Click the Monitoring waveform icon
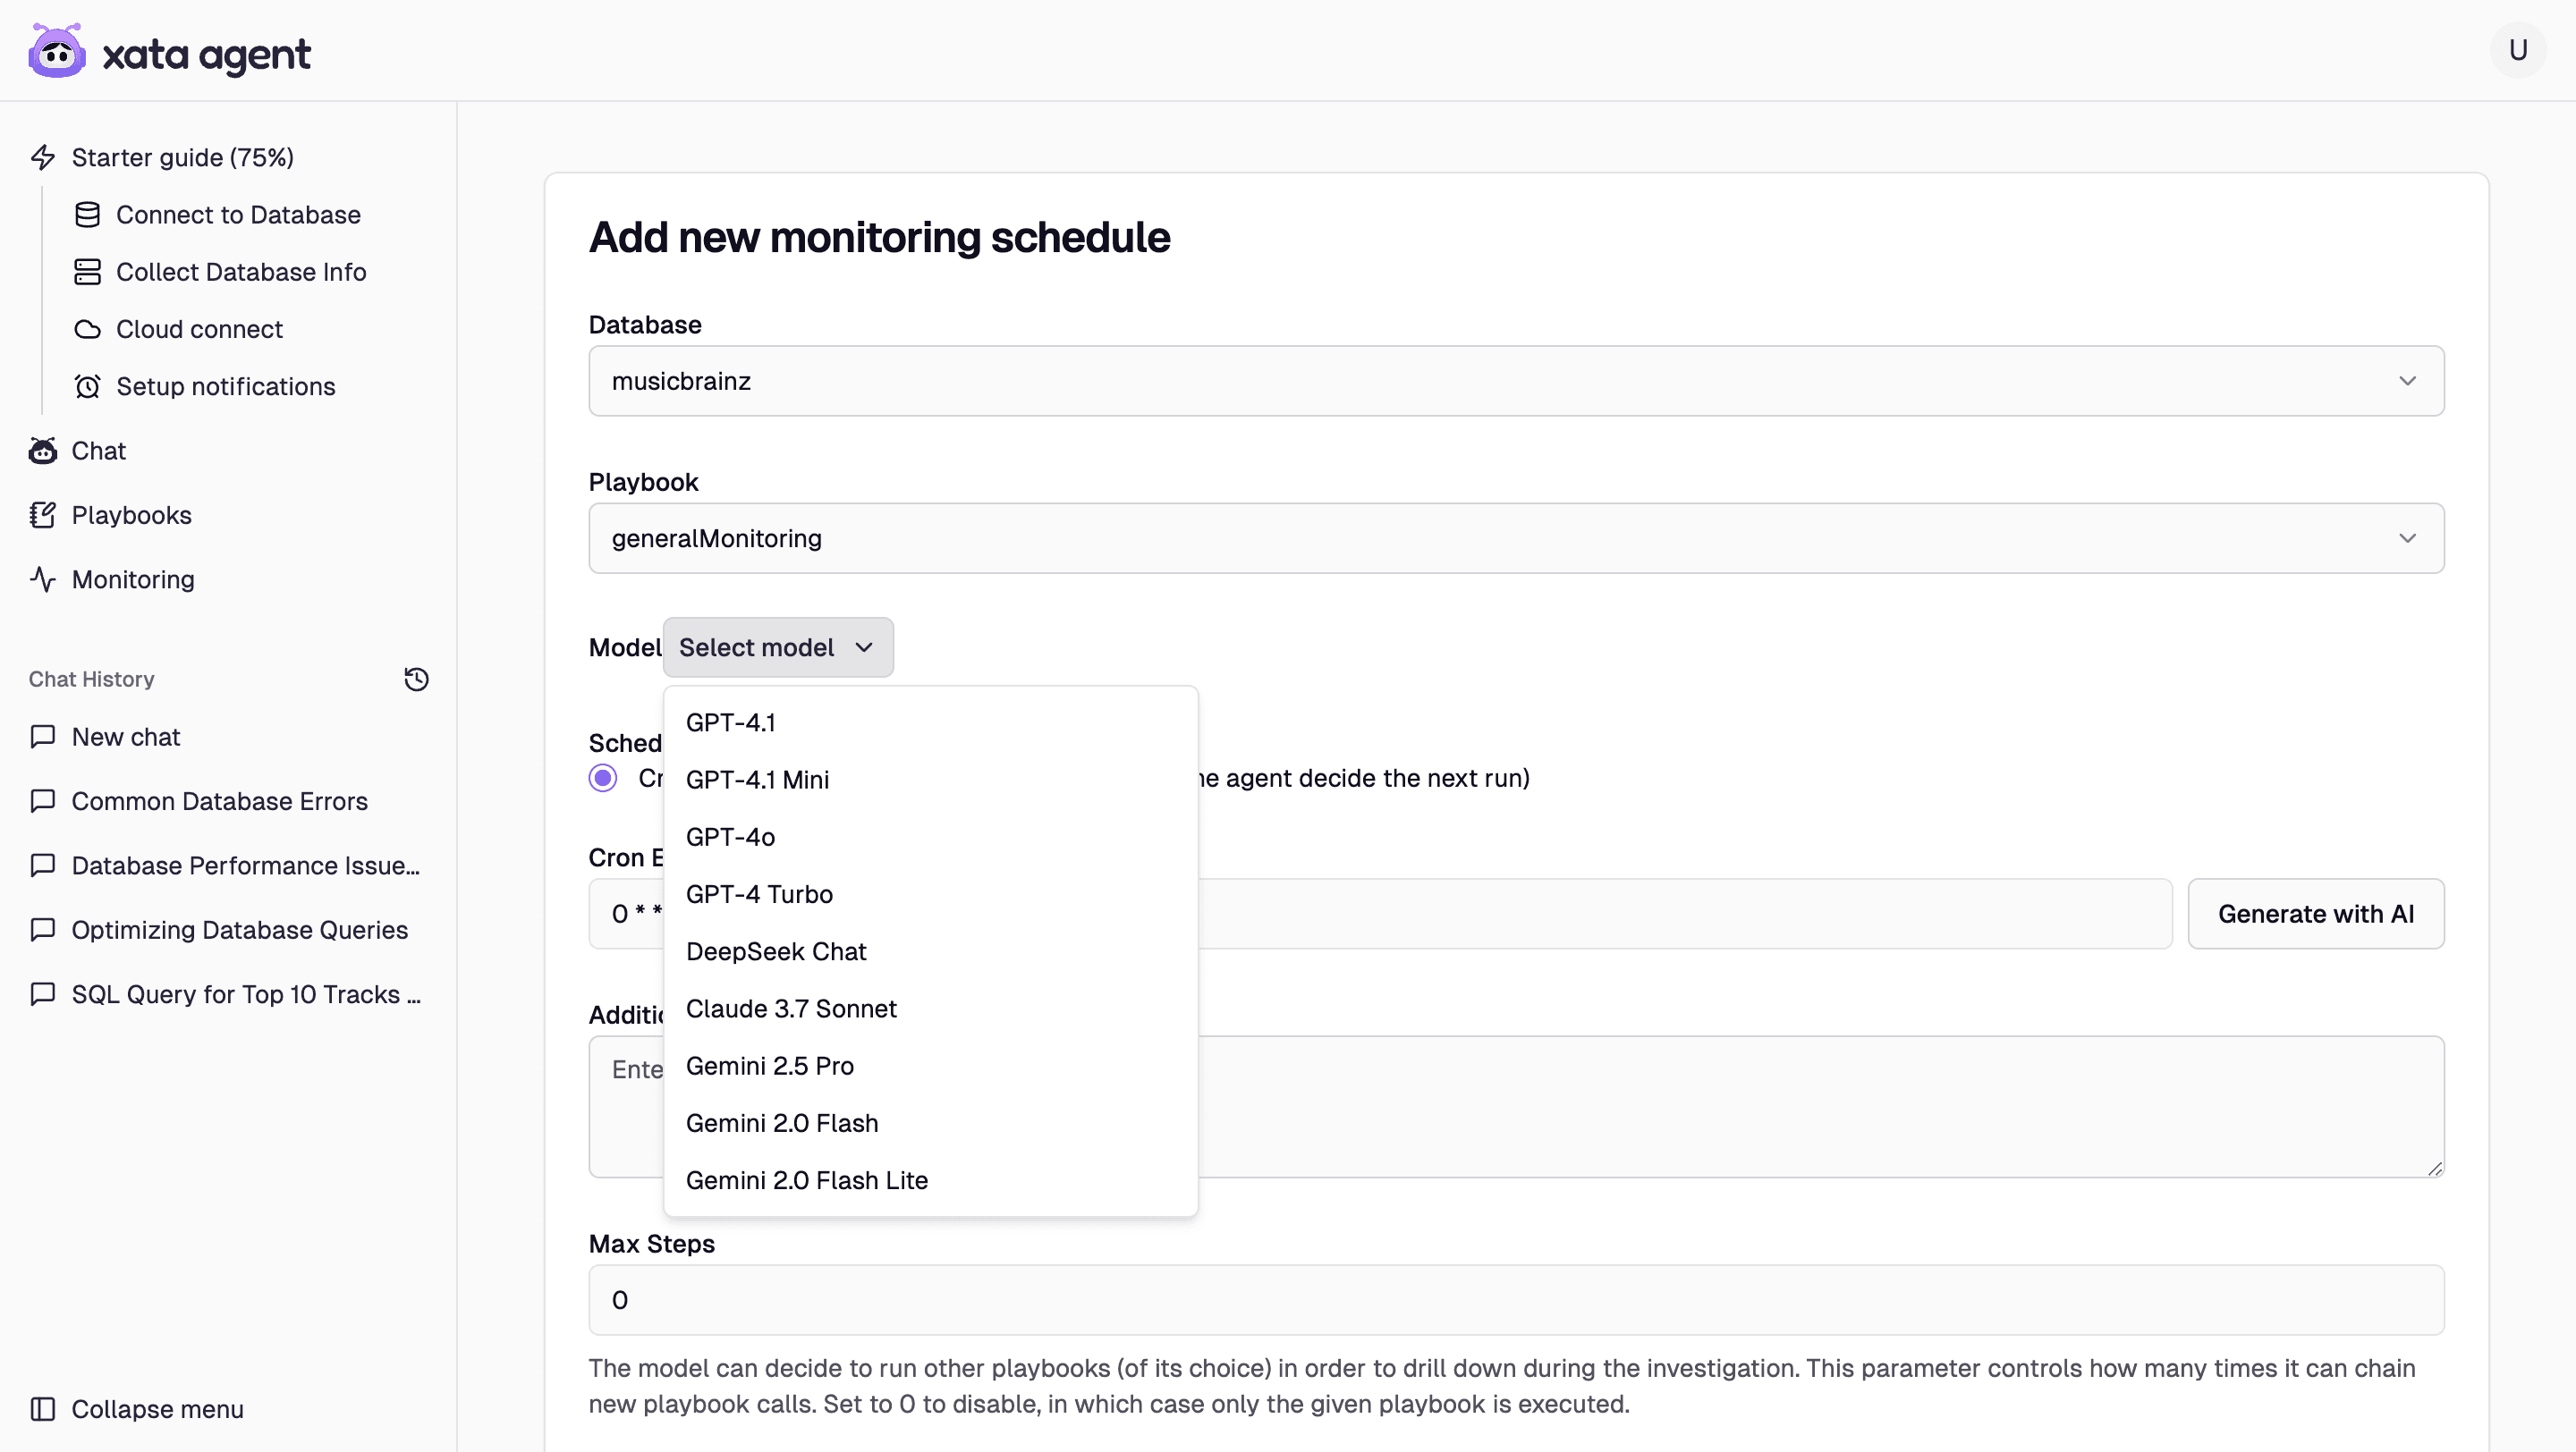This screenshot has height=1452, width=2576. point(42,578)
